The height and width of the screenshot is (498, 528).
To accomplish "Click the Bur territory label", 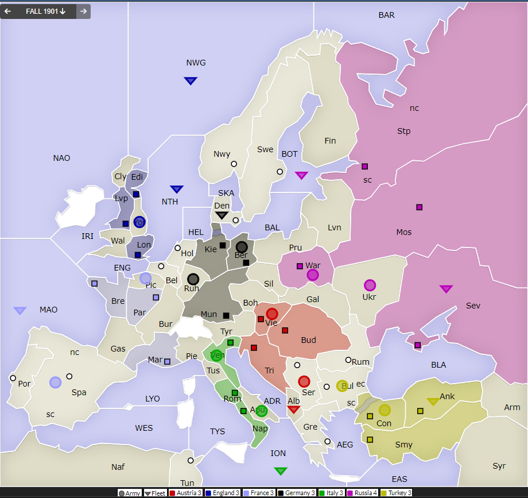I will tap(166, 324).
